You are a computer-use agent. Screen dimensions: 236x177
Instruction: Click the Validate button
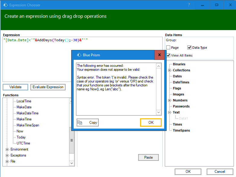click(x=15, y=87)
